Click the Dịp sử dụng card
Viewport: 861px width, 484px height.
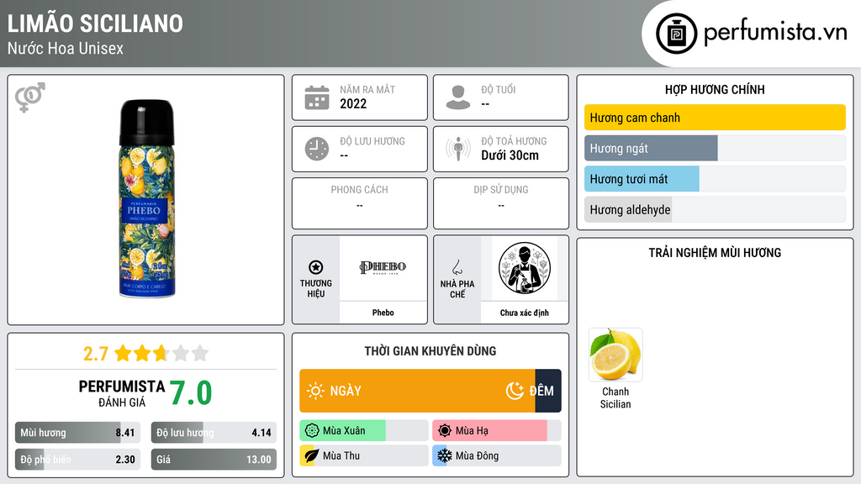501,203
